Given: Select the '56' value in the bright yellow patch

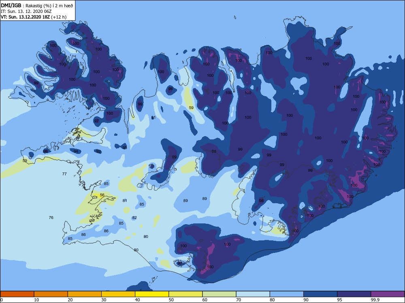Looking at the screenshot, I should [x=102, y=195].
